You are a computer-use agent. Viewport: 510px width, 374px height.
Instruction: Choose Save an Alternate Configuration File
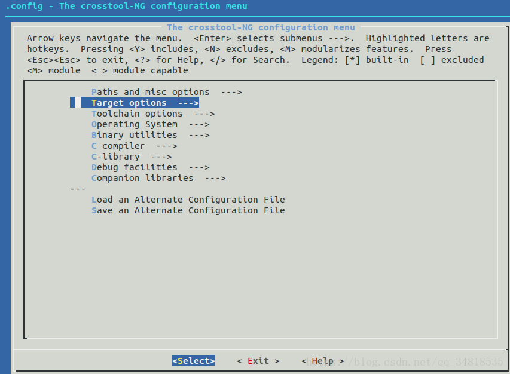click(188, 210)
